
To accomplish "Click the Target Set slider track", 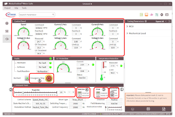I will coord(36,92).
